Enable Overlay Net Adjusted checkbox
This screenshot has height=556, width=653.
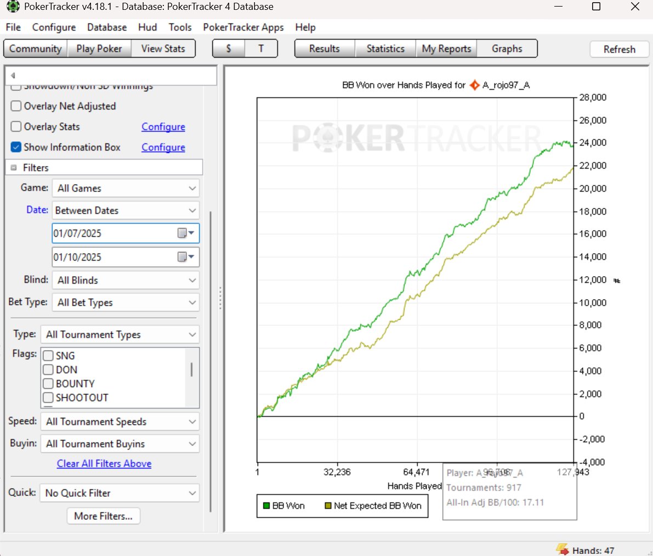16,106
